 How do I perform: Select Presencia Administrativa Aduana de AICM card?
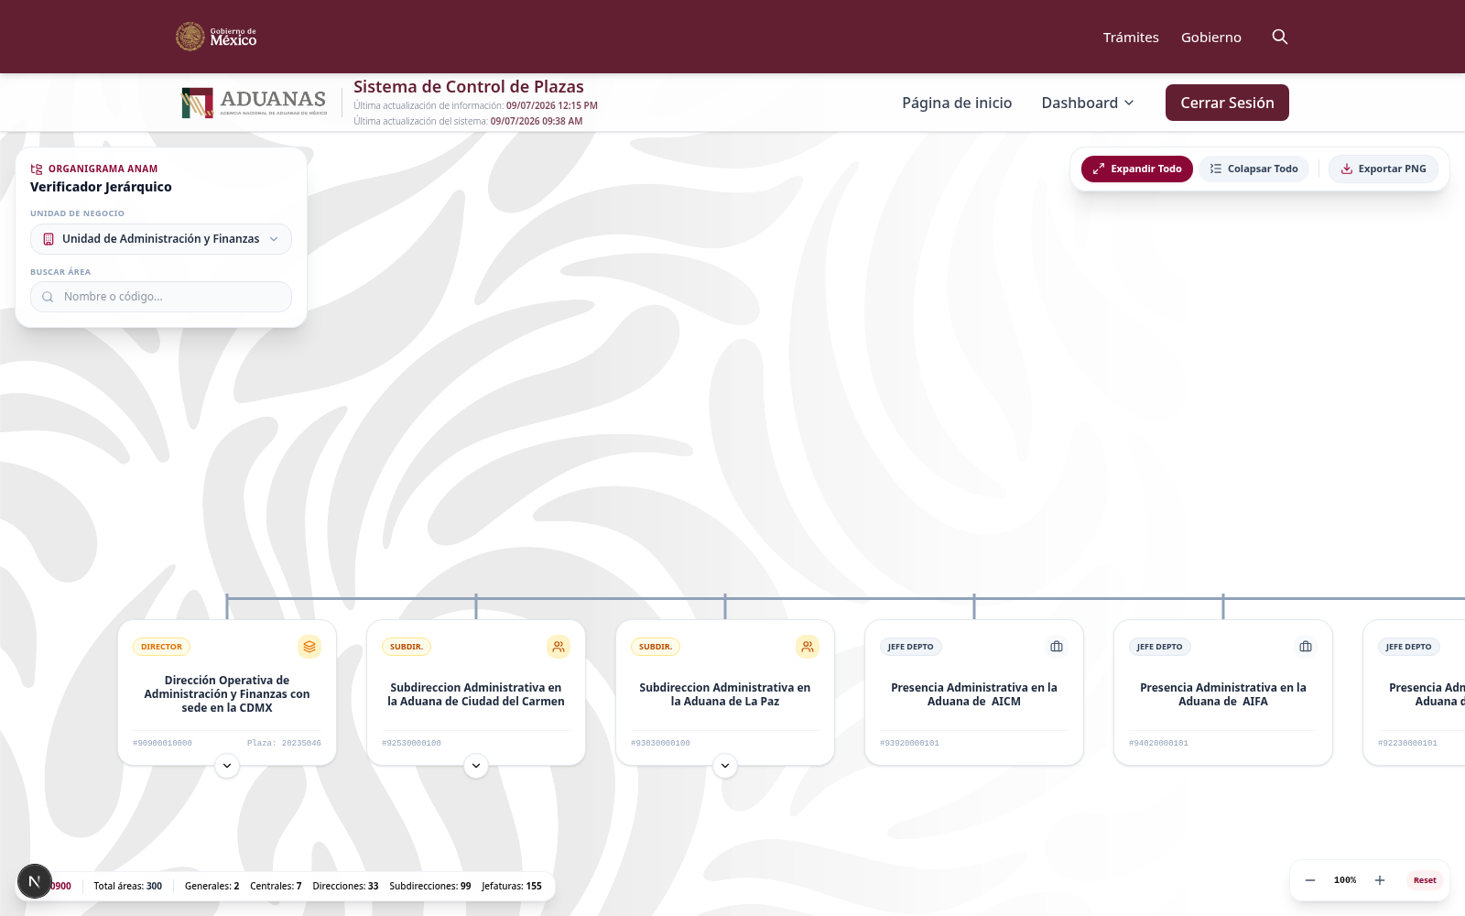[x=974, y=692]
